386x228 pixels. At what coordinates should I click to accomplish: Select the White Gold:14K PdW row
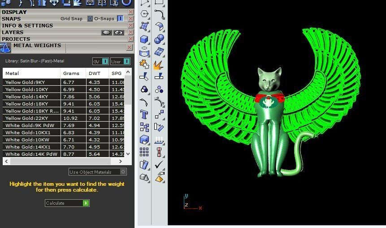(64, 154)
